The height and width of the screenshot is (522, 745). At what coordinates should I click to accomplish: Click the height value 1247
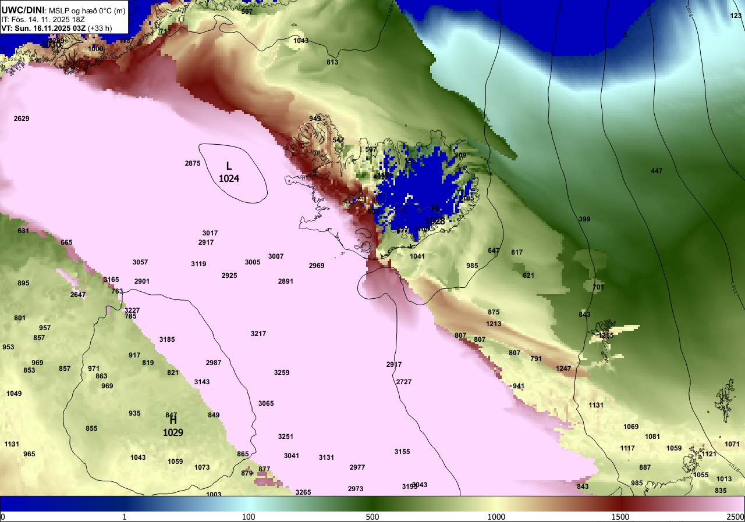pyautogui.click(x=563, y=369)
